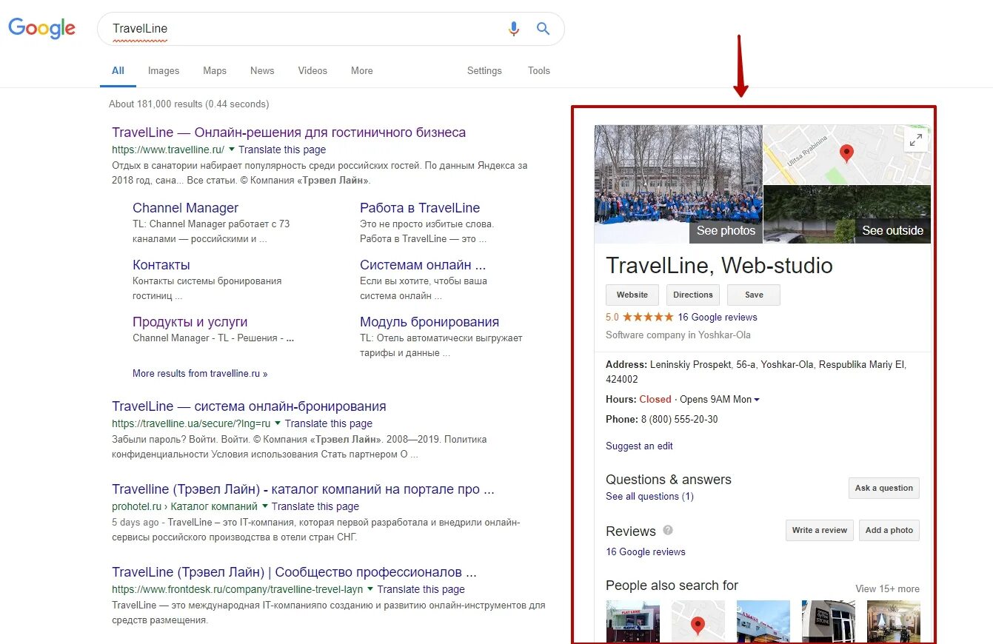This screenshot has height=644, width=993.
Task: Open dropdown arrow next to prohotel.ru breadcrumb
Action: coord(264,506)
